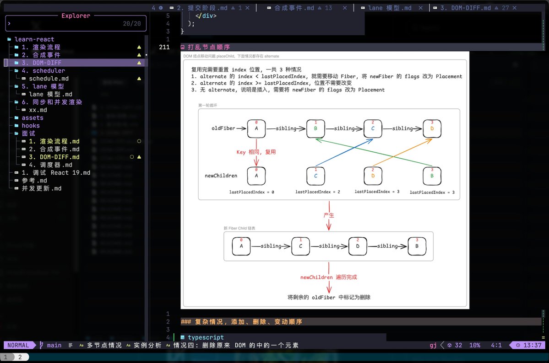549x363 pixels.
Task: Click the breadcrumb list icon after main
Action: (71, 345)
